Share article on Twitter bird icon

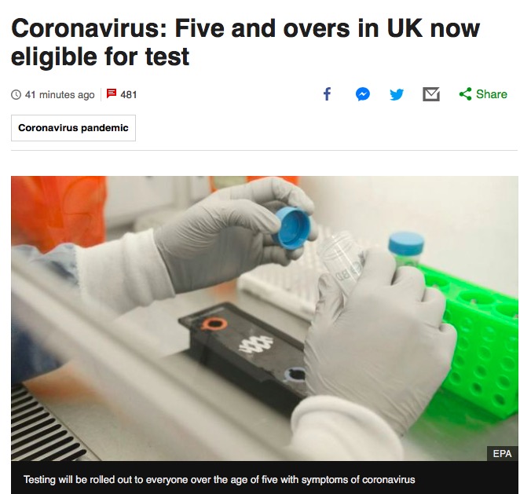(x=397, y=94)
